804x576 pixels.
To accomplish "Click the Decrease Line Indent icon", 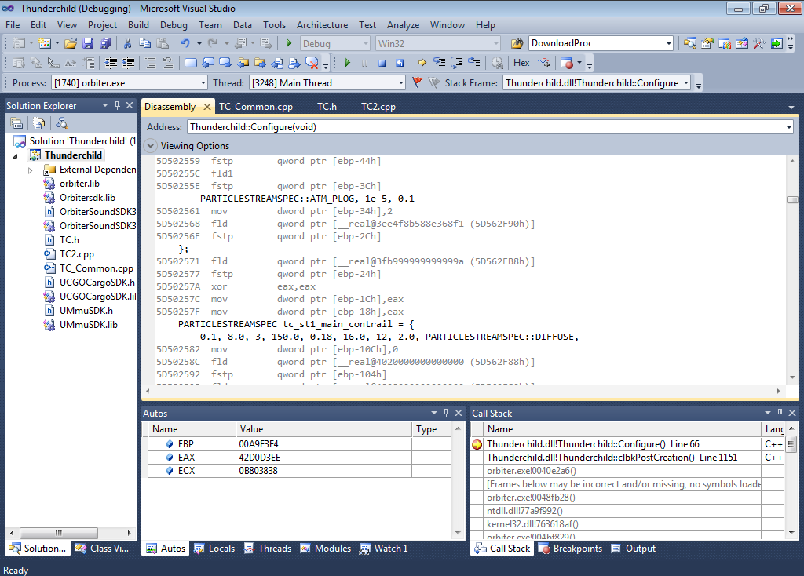I will [111, 63].
